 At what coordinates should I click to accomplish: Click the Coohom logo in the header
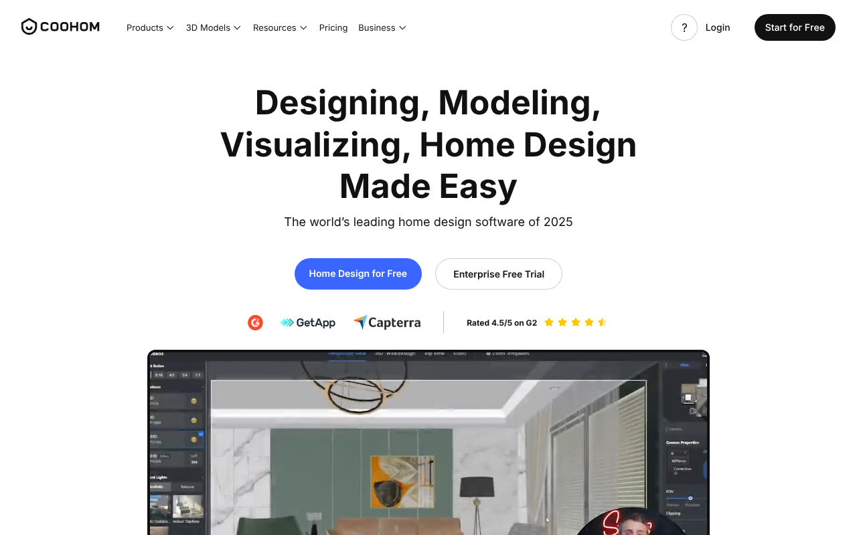60,27
